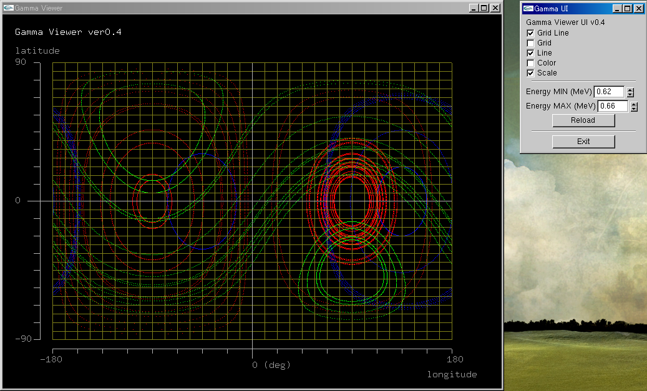Close the Gamma UI window

[638, 9]
